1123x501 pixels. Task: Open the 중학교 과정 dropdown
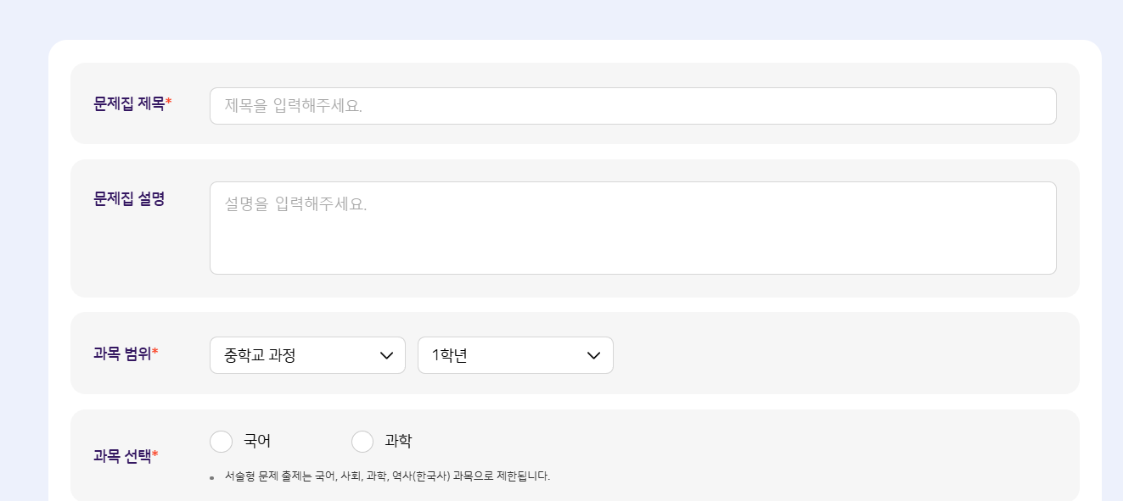(307, 355)
